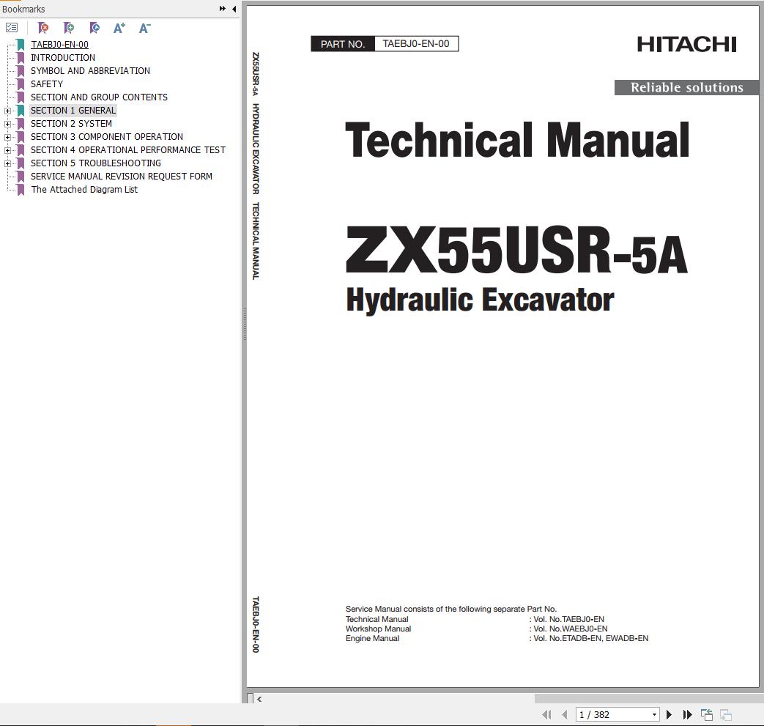This screenshot has height=726, width=764.
Task: Click Vol. No.ETADB-EN, EWADB-EN text
Action: click(591, 638)
